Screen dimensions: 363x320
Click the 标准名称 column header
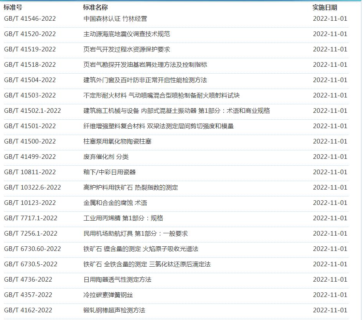tap(95, 7)
